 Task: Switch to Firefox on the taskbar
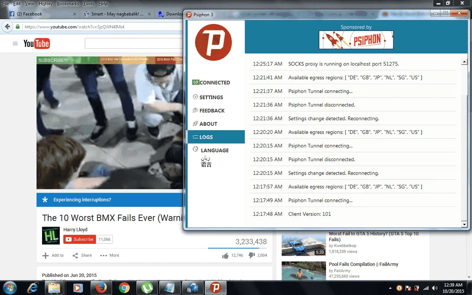tap(101, 288)
